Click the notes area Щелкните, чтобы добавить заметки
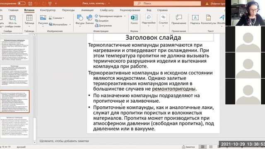Viewport: 265px width, 149px height. pyautogui.click(x=64, y=141)
